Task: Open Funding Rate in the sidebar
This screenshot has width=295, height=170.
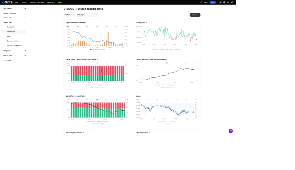Action: click(11, 27)
